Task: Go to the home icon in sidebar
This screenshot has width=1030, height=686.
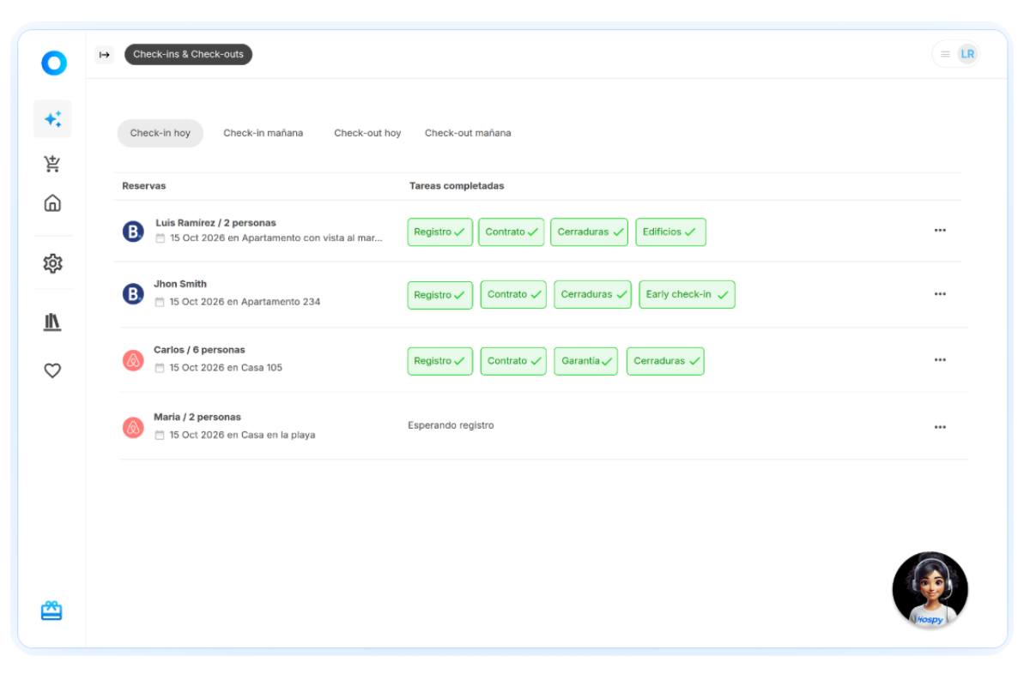Action: tap(52, 203)
